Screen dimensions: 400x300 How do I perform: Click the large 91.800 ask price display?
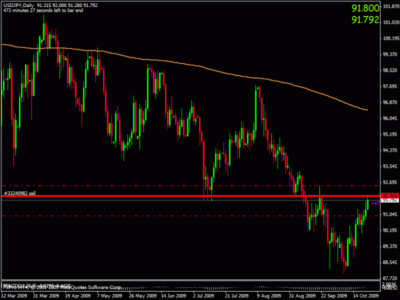pos(365,8)
